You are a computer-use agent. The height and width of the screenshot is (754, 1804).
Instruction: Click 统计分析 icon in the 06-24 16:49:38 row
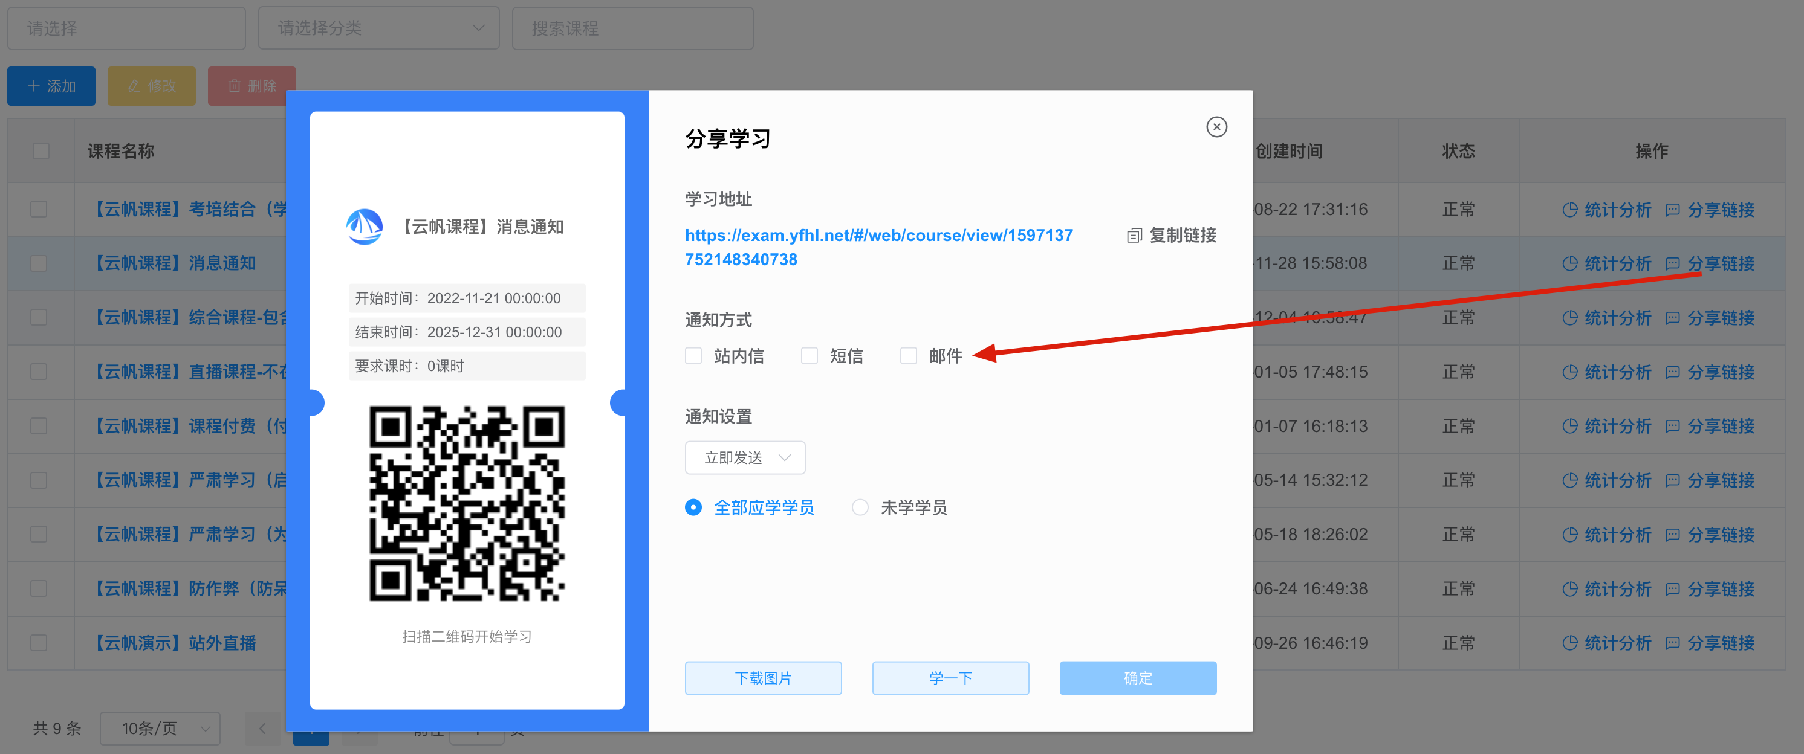click(1570, 589)
